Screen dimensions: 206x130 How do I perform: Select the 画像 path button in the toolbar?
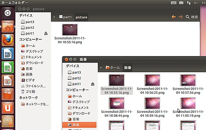click(x=127, y=67)
